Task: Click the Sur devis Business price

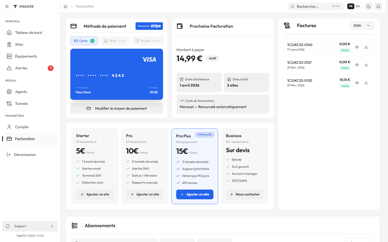Action: 238,150
